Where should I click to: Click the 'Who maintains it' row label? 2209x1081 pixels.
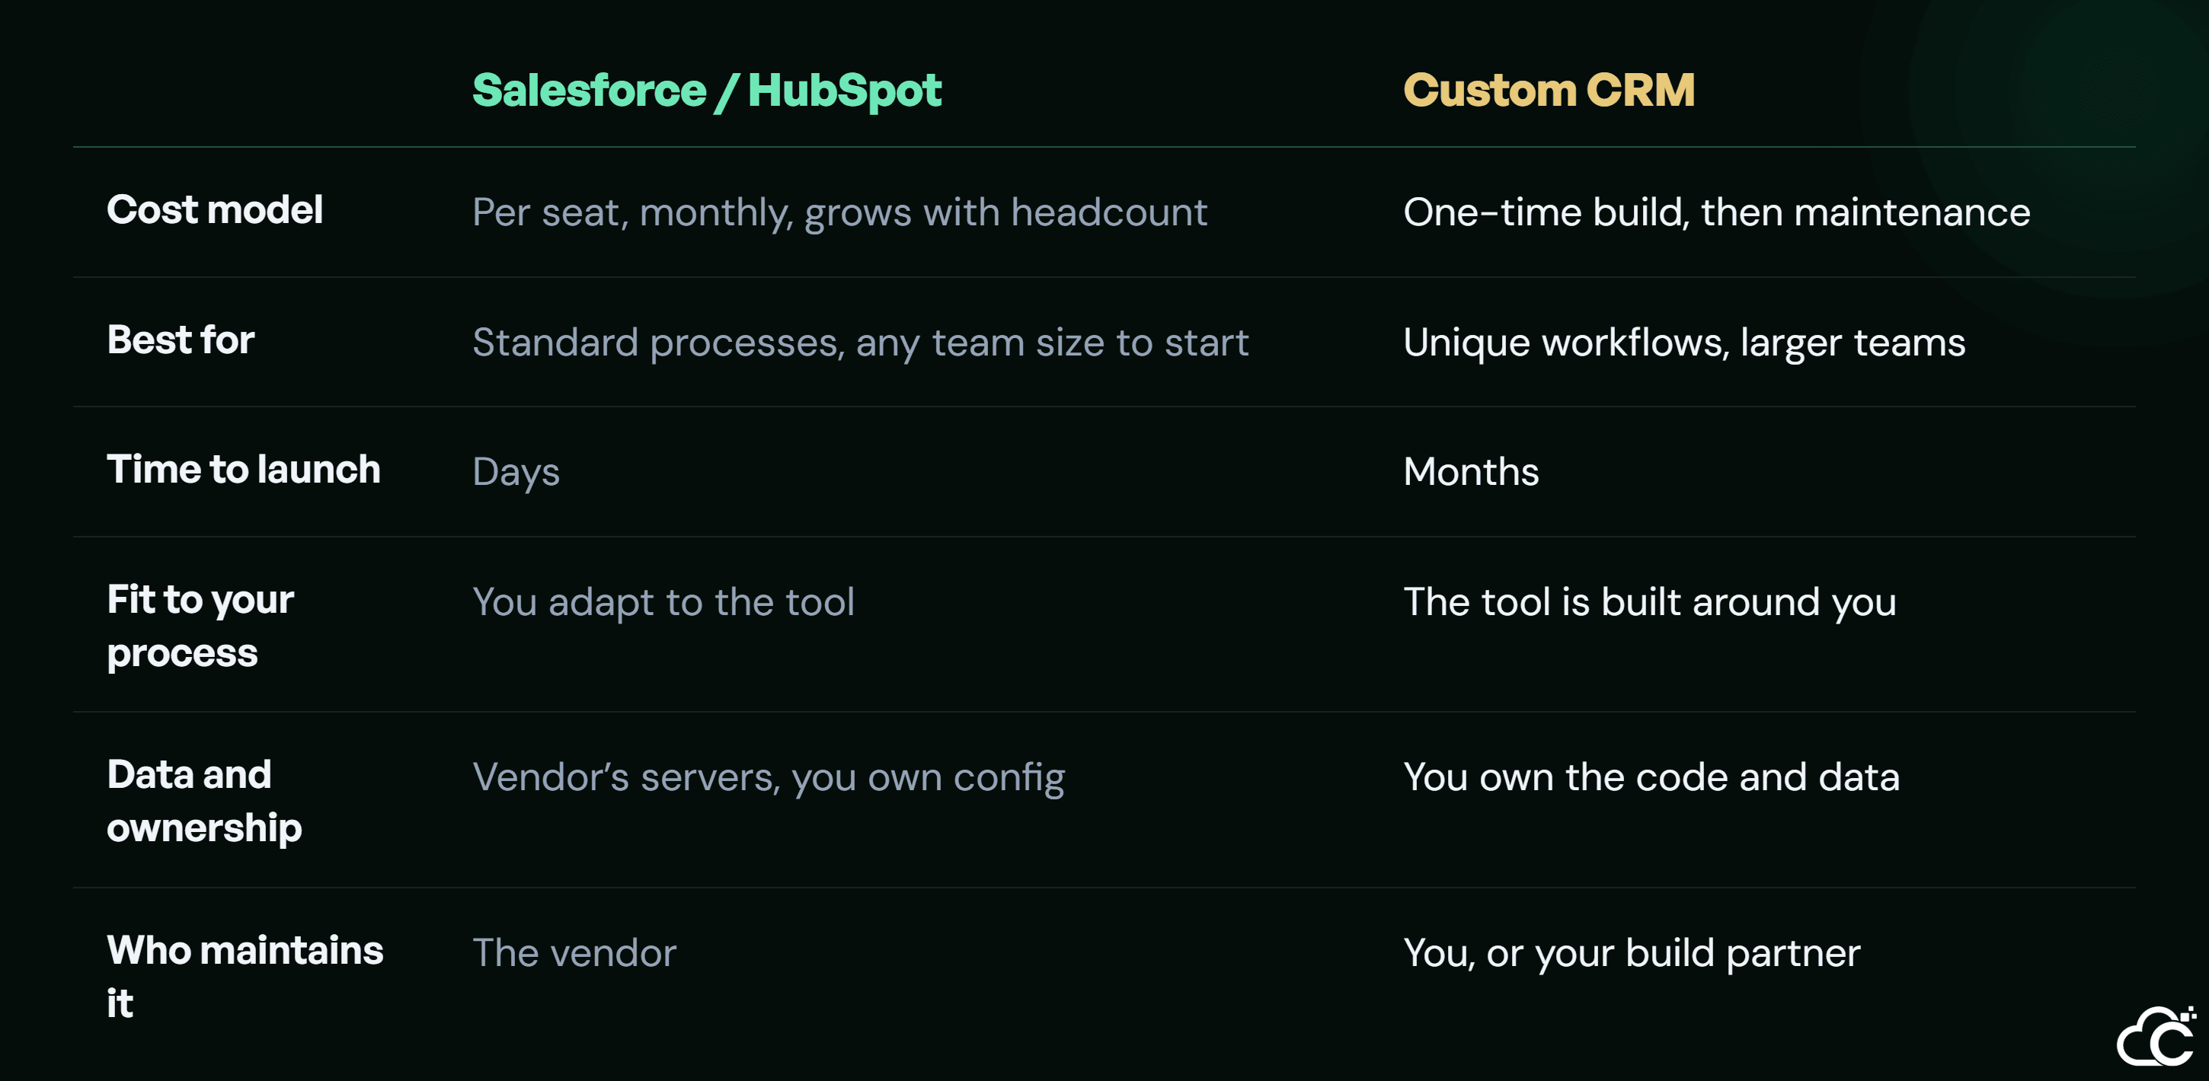tap(245, 977)
